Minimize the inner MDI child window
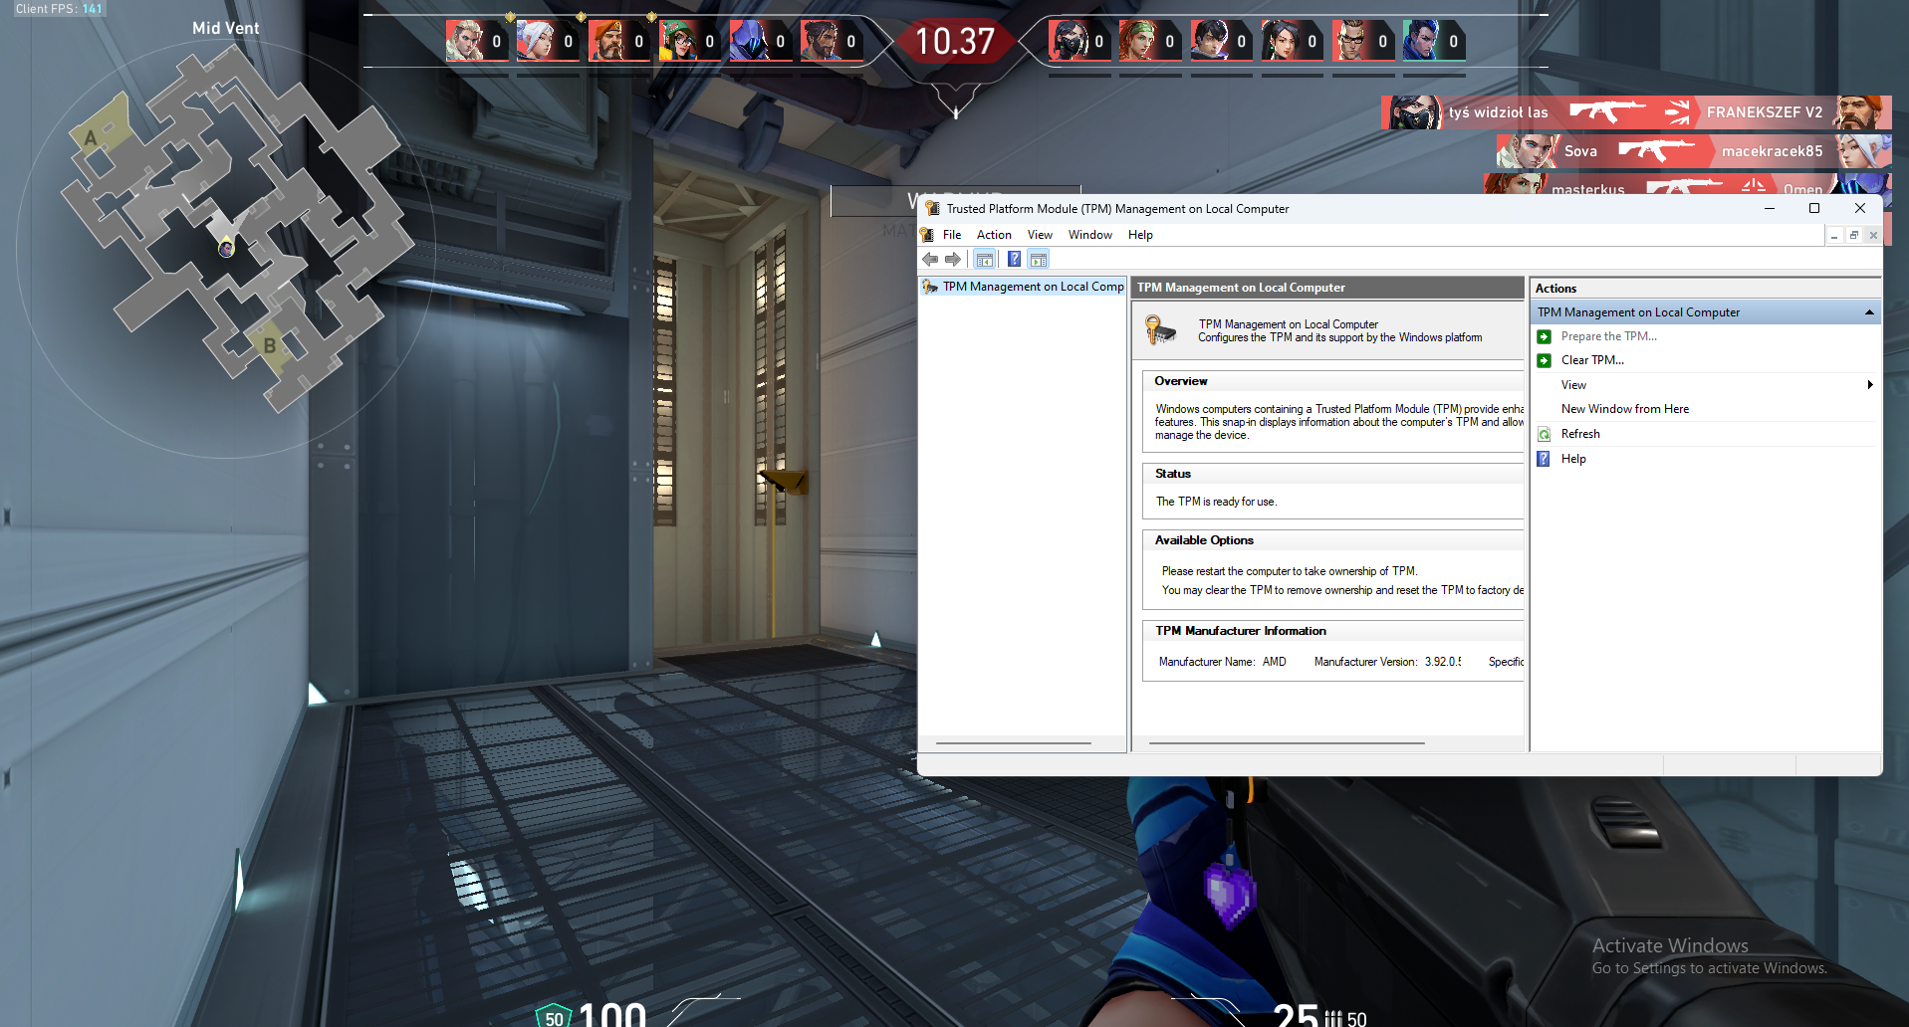This screenshot has width=1909, height=1027. (1834, 236)
